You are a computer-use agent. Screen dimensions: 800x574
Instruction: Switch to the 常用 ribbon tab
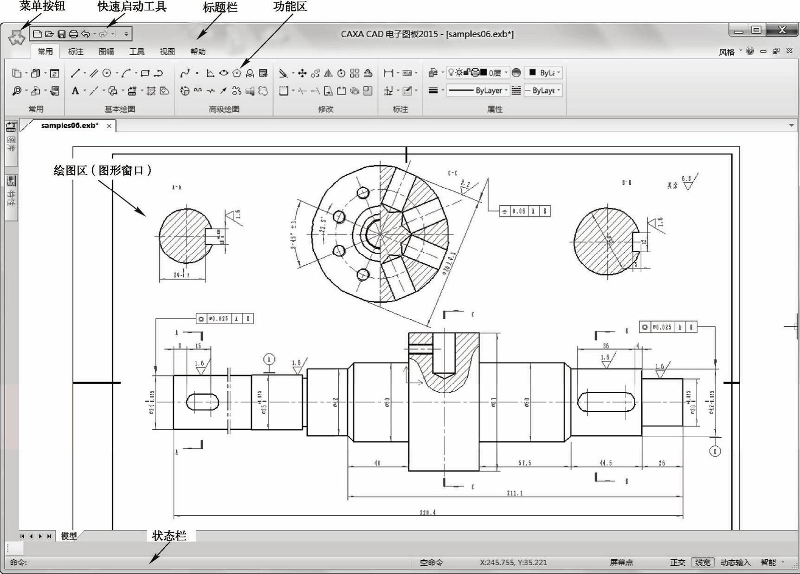[45, 52]
